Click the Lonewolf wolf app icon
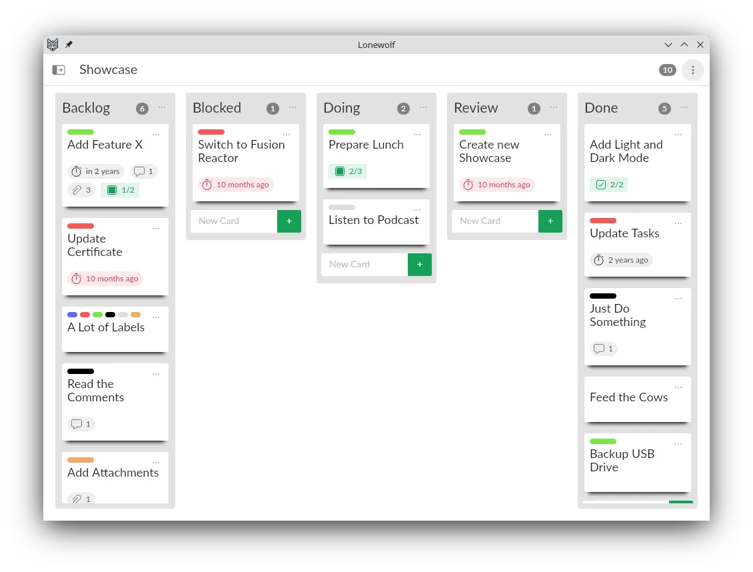The width and height of the screenshot is (753, 572). pyautogui.click(x=53, y=45)
